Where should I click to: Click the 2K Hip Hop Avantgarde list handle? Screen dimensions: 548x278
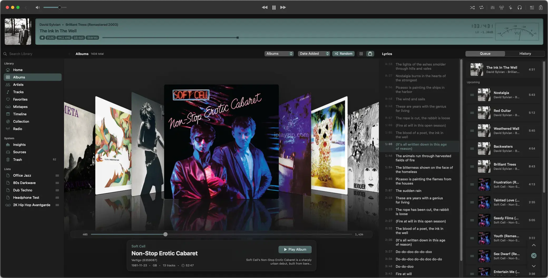[57, 205]
